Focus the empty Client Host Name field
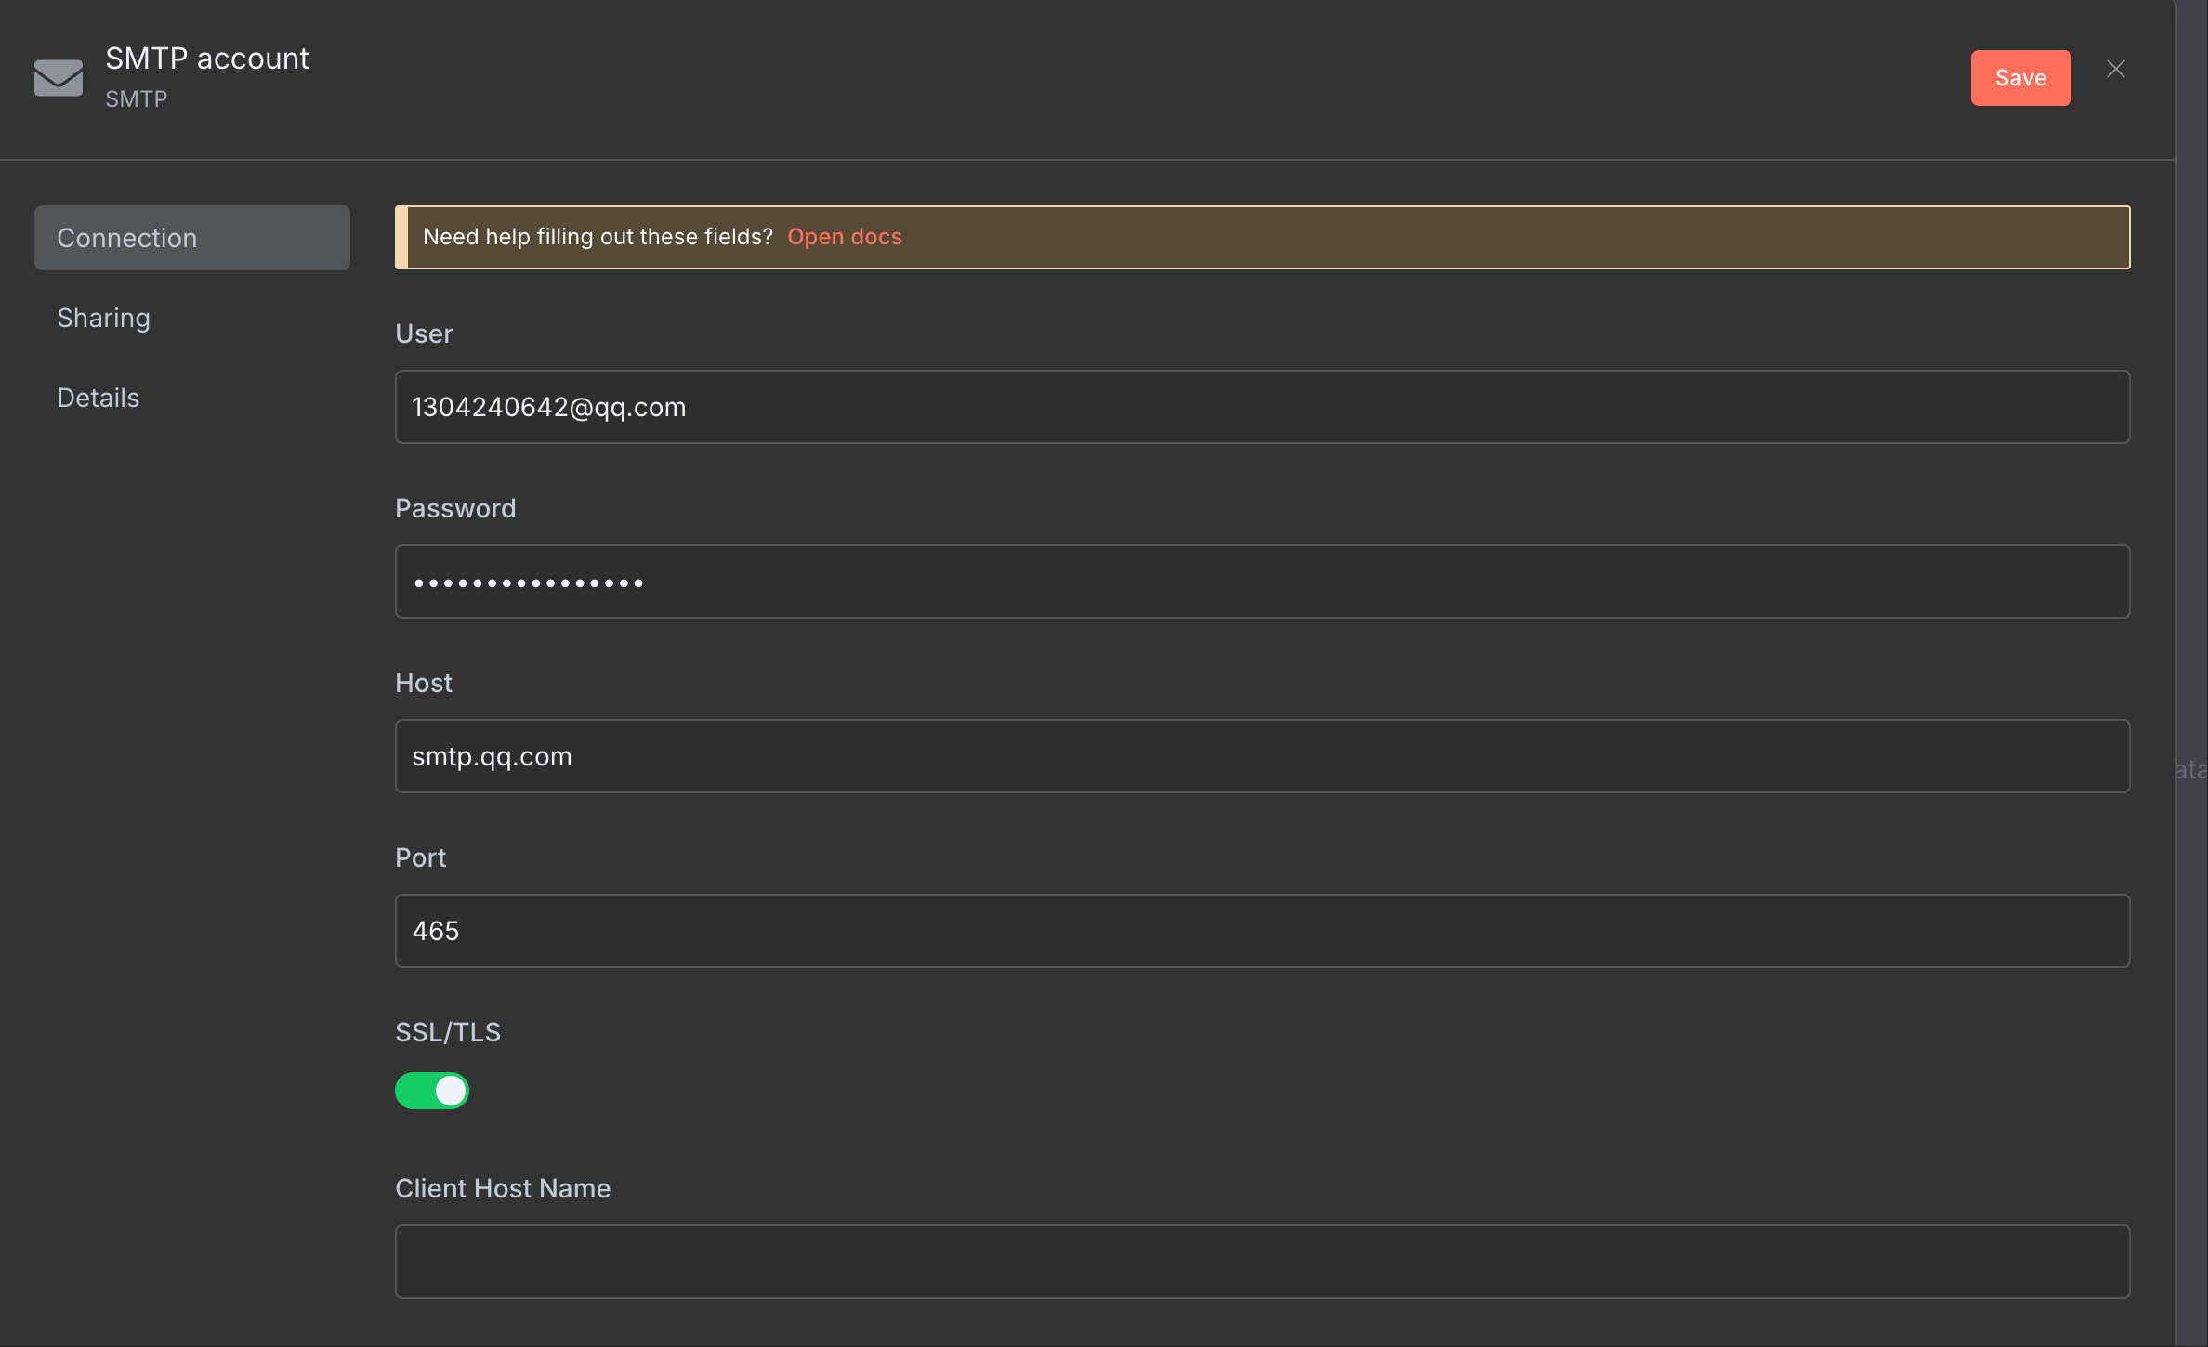 click(1262, 1262)
